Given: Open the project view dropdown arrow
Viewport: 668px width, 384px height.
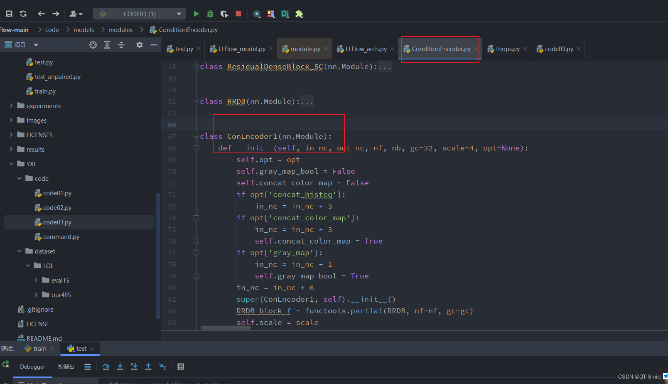Looking at the screenshot, I should tap(36, 45).
